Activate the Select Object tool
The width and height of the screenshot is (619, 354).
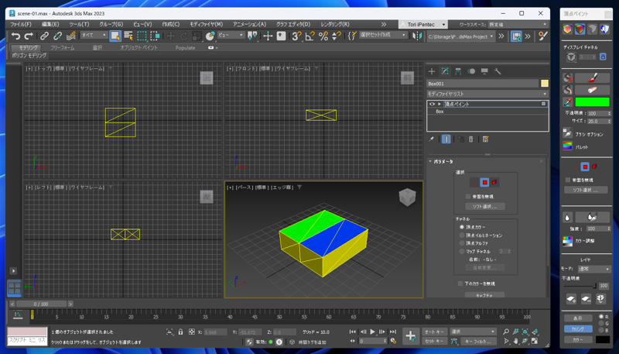(x=115, y=36)
